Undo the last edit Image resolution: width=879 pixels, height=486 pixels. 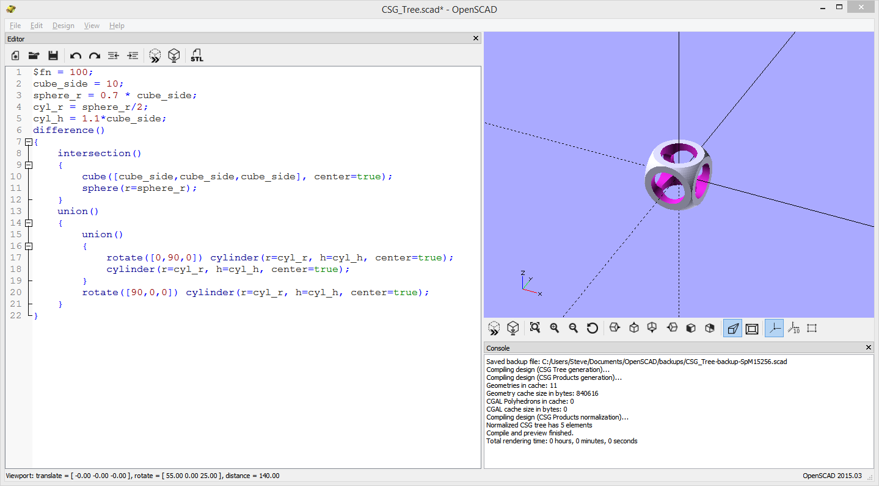click(75, 55)
